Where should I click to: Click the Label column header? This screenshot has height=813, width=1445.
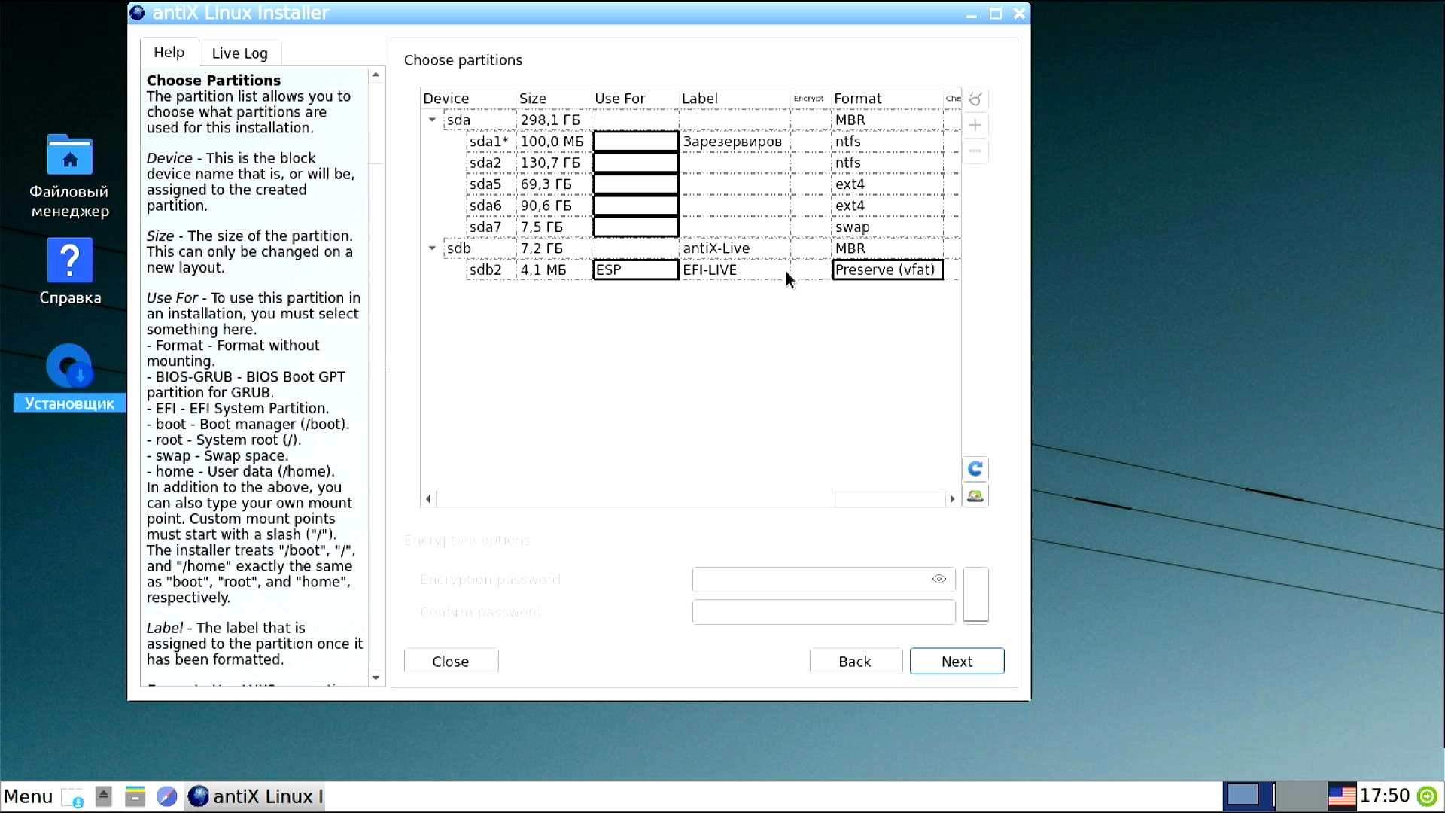[735, 99]
